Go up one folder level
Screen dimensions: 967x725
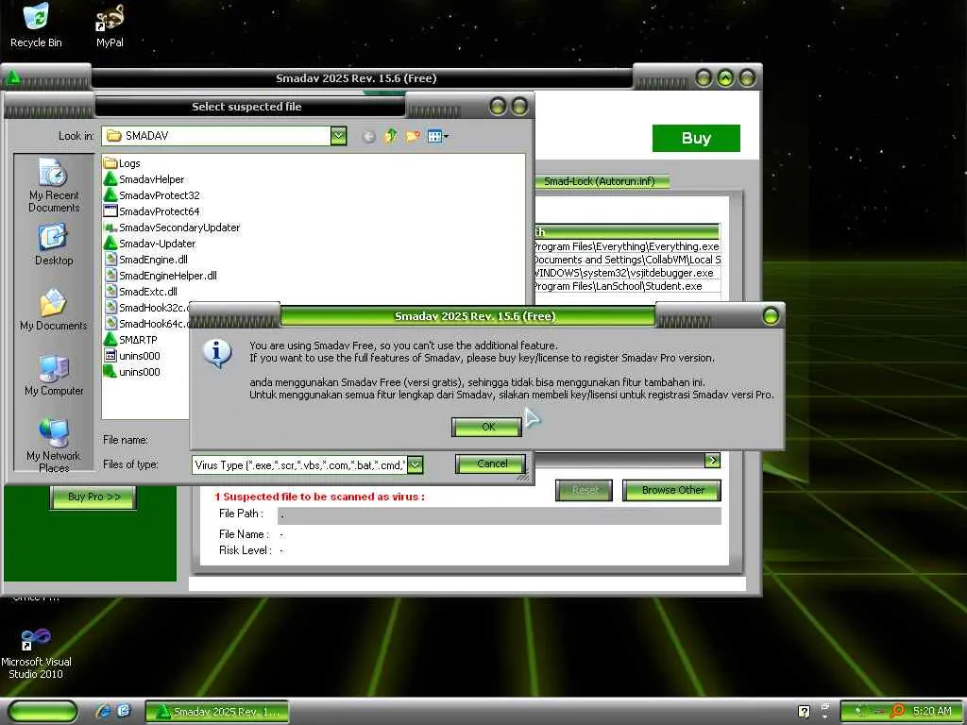(390, 136)
